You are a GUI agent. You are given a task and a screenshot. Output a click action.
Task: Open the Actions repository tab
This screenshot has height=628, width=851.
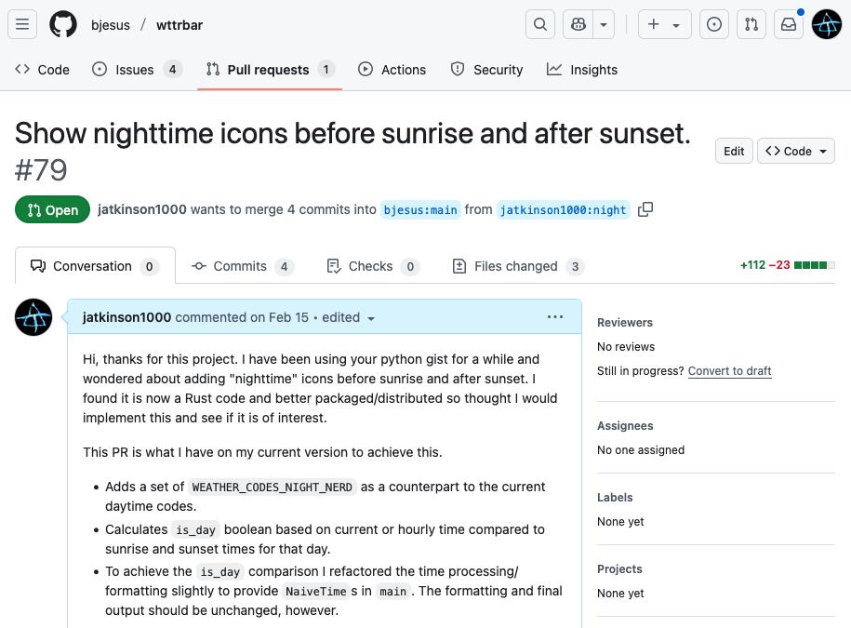pyautogui.click(x=392, y=70)
